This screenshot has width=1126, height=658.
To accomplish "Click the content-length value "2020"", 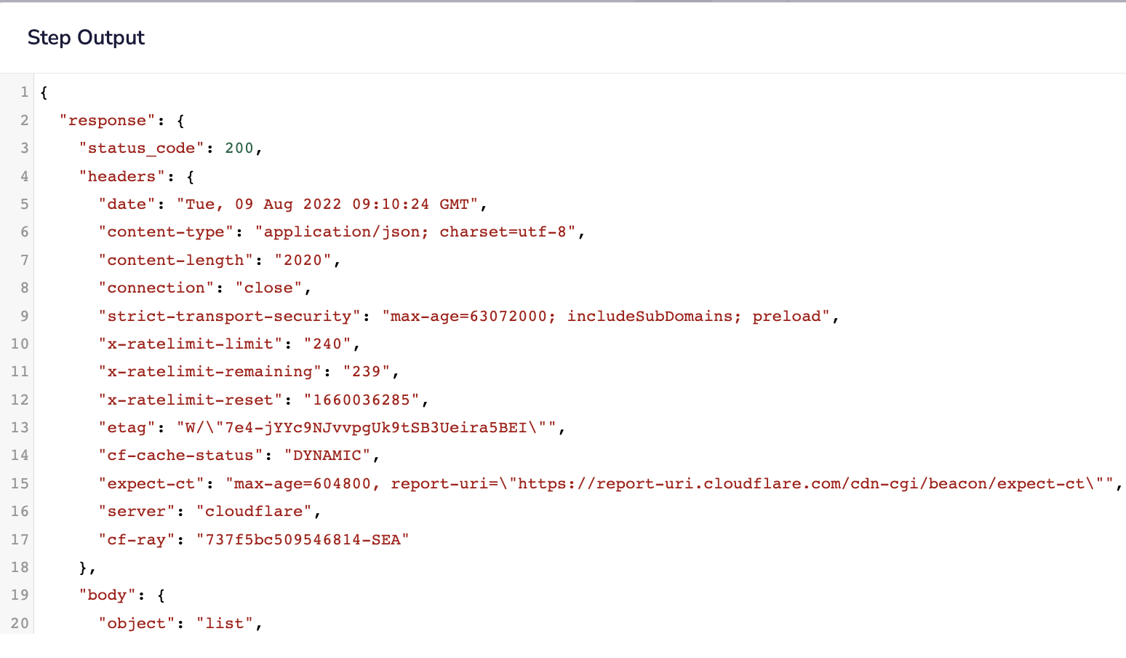I will (303, 261).
